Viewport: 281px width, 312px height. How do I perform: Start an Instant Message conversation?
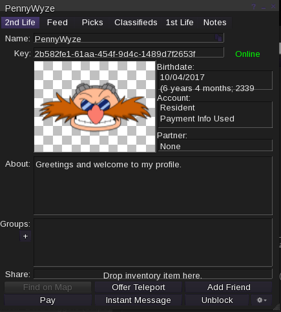(138, 300)
